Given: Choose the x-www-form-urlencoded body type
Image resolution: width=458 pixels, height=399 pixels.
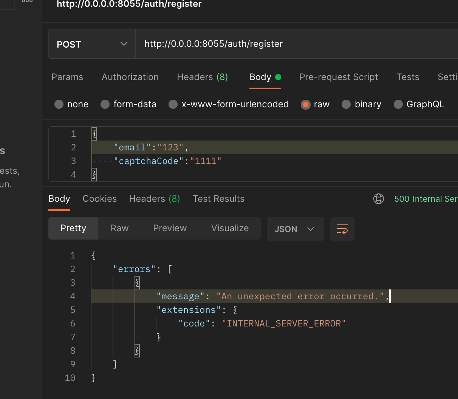Looking at the screenshot, I should (228, 104).
